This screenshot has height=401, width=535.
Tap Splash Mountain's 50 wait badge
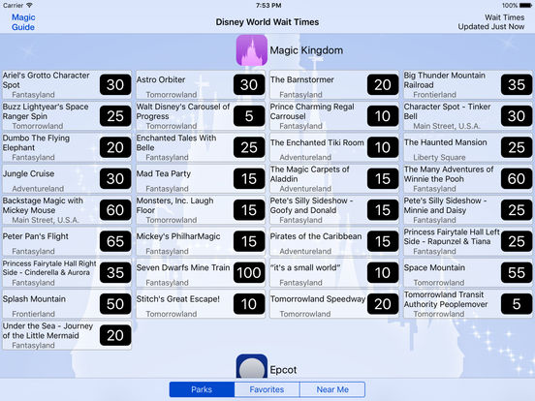click(x=115, y=304)
